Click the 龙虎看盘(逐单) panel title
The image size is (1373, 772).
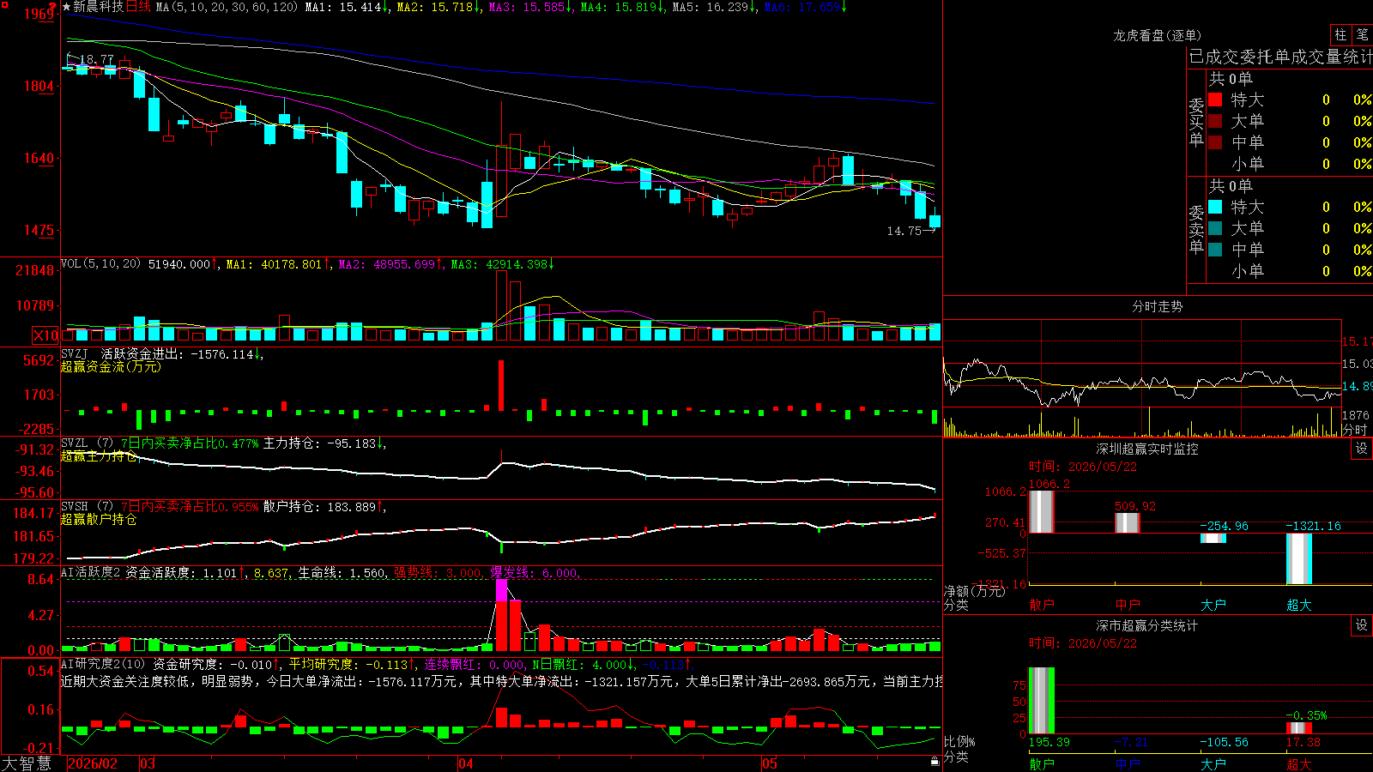(1157, 35)
